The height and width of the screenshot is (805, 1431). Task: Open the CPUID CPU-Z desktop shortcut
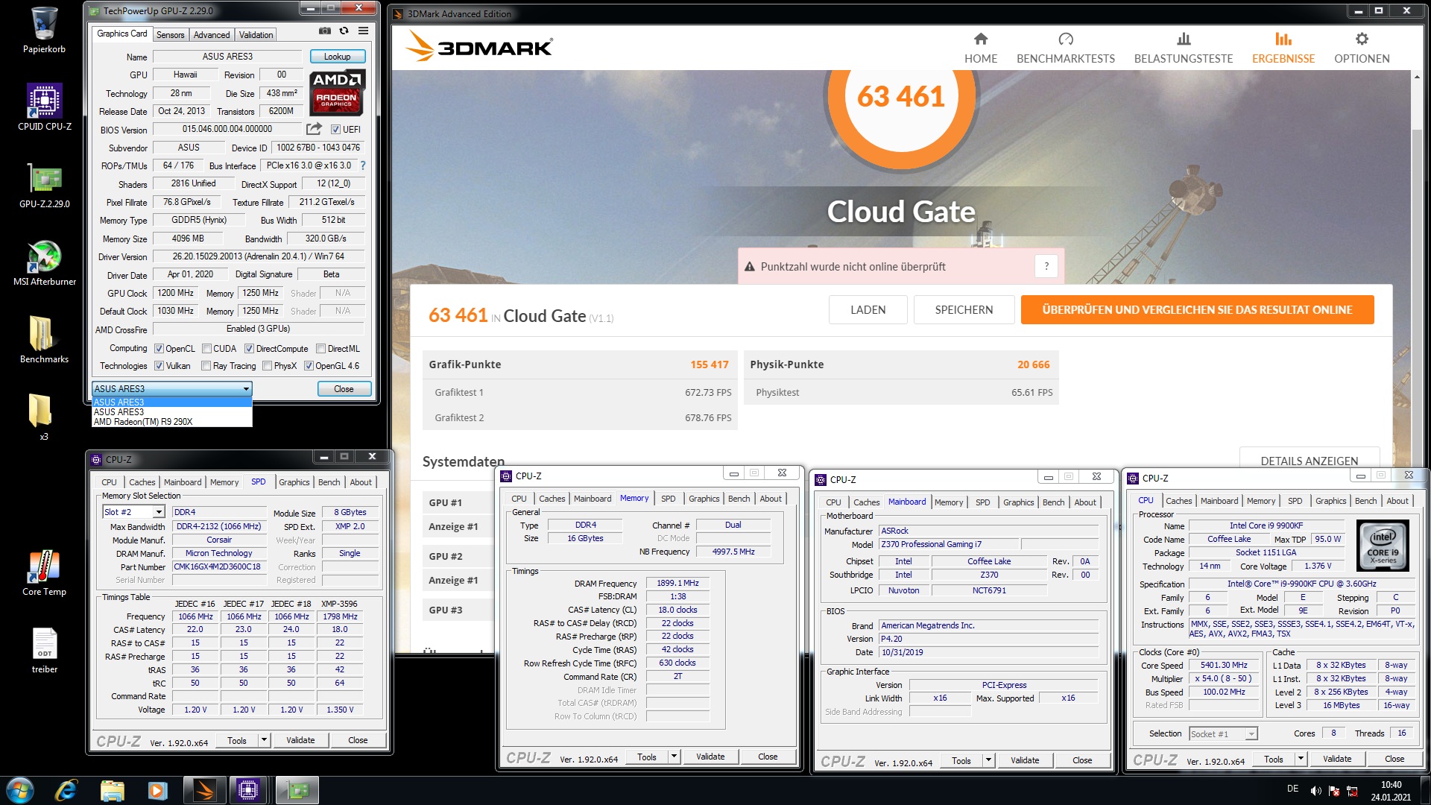[44, 107]
